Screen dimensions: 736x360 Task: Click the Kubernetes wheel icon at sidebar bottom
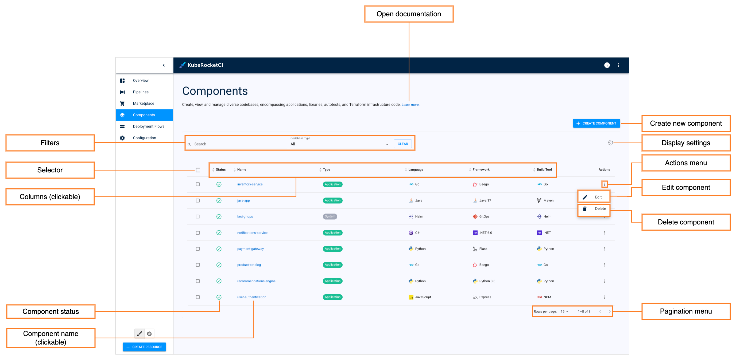(x=149, y=334)
